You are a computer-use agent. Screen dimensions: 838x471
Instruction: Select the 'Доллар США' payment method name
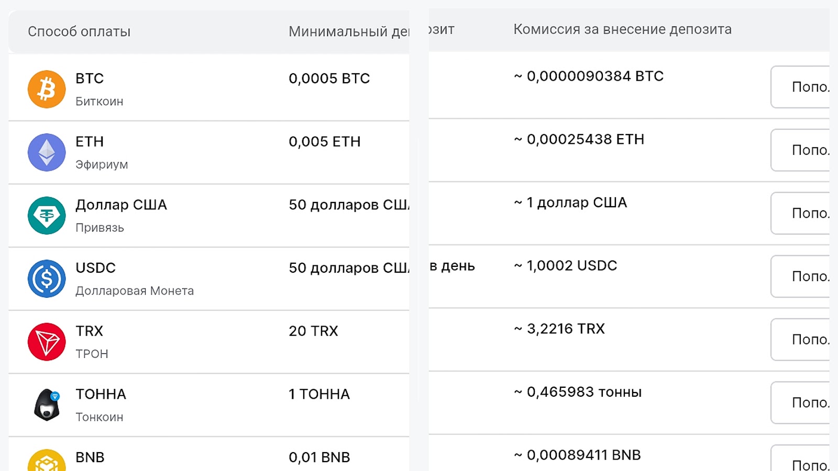point(121,205)
